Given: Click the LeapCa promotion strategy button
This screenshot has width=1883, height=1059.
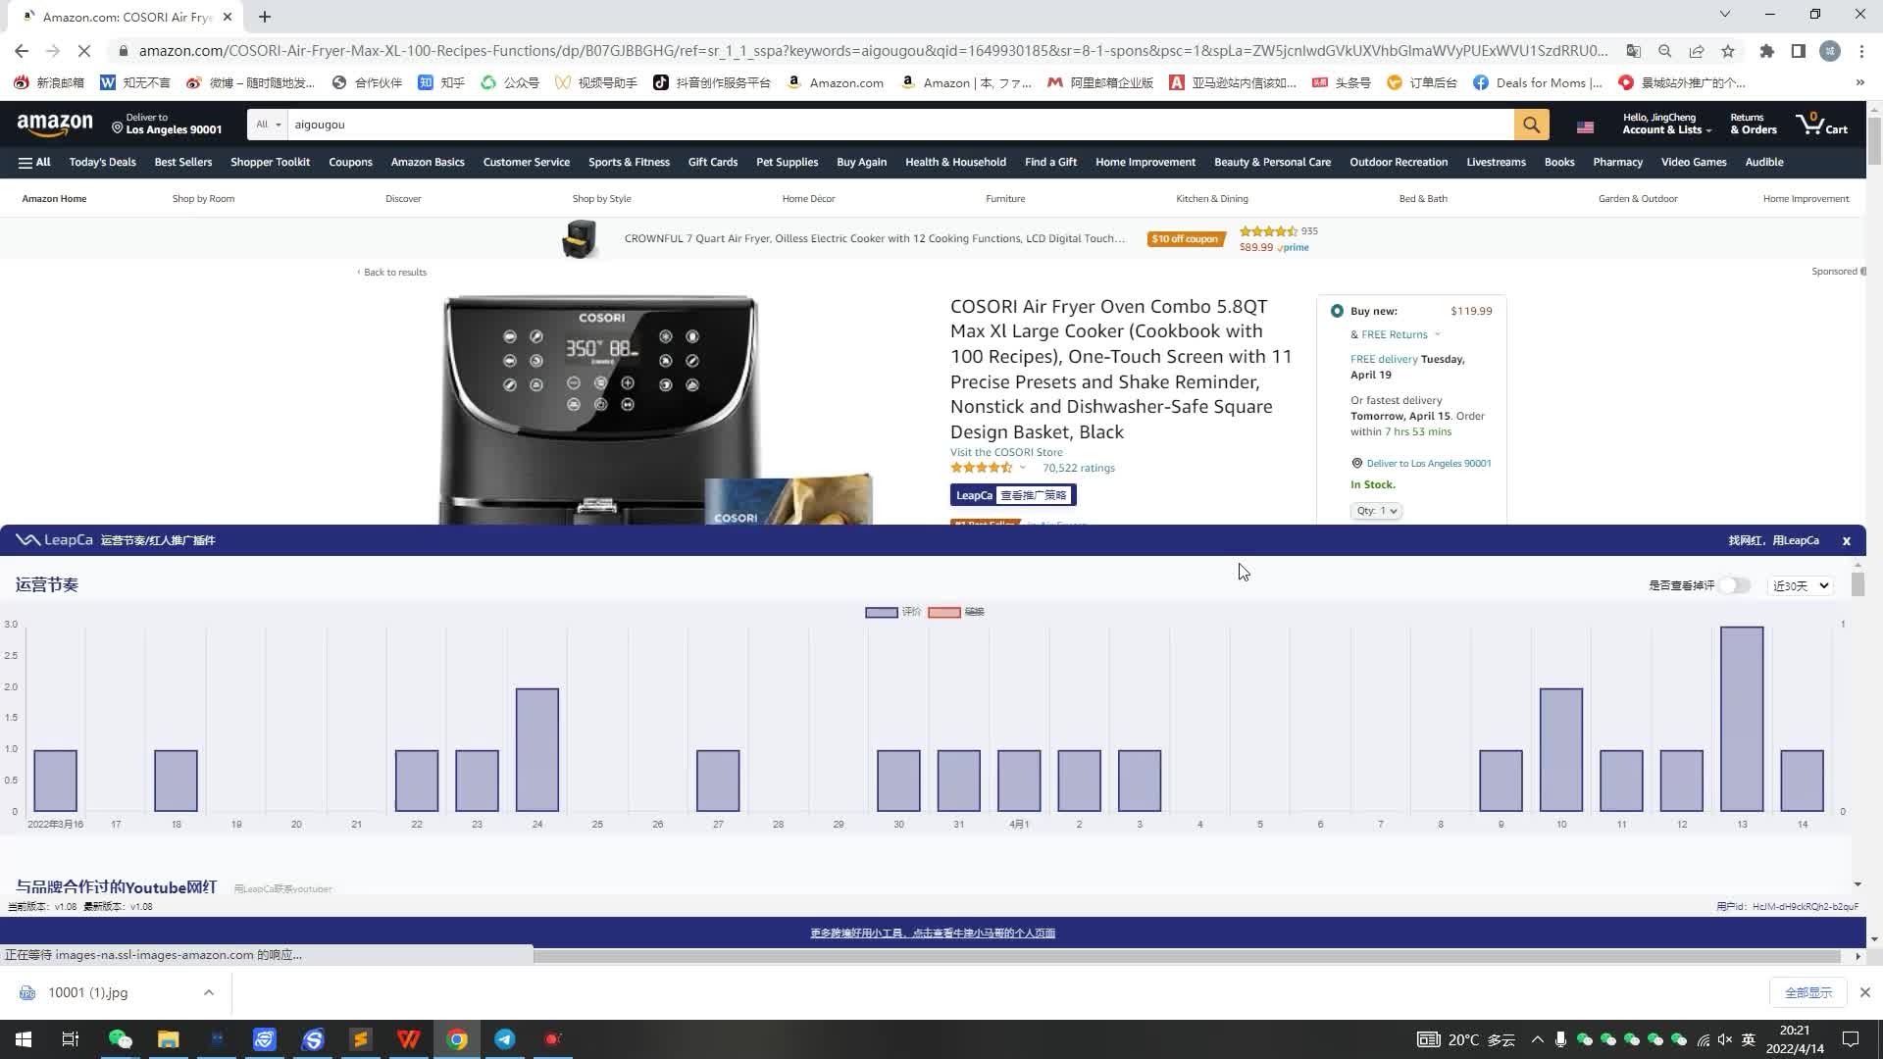Looking at the screenshot, I should (1013, 495).
